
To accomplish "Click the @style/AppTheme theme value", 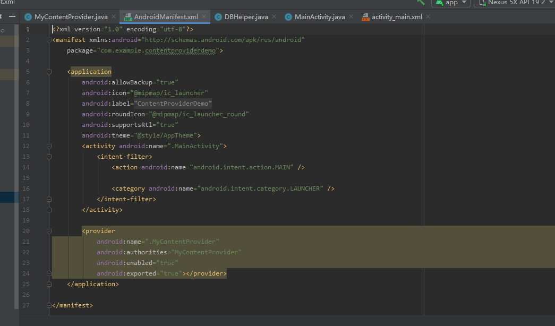I will [165, 135].
